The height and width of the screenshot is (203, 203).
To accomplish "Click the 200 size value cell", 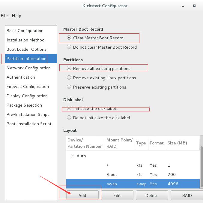I will pyautogui.click(x=172, y=174).
